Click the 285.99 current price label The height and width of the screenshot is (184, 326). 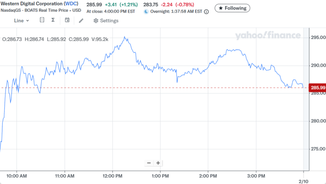coord(317,88)
